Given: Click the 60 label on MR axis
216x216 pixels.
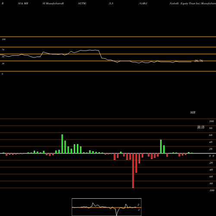Looking at the screenshot, I should coord(211,135).
